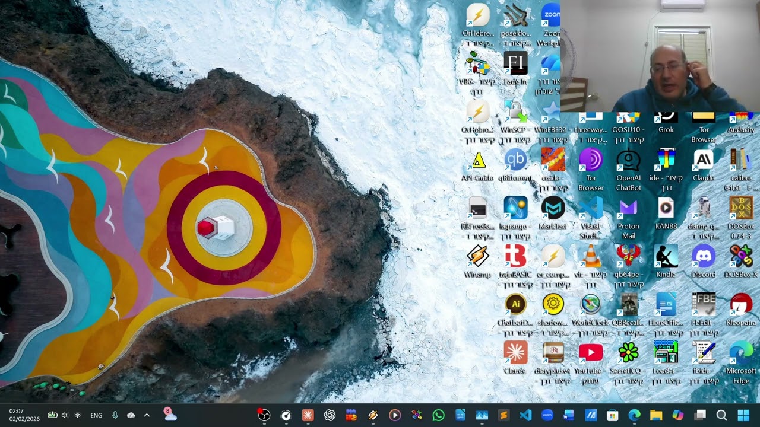Launch qBittorrent from the desktop

(x=515, y=160)
